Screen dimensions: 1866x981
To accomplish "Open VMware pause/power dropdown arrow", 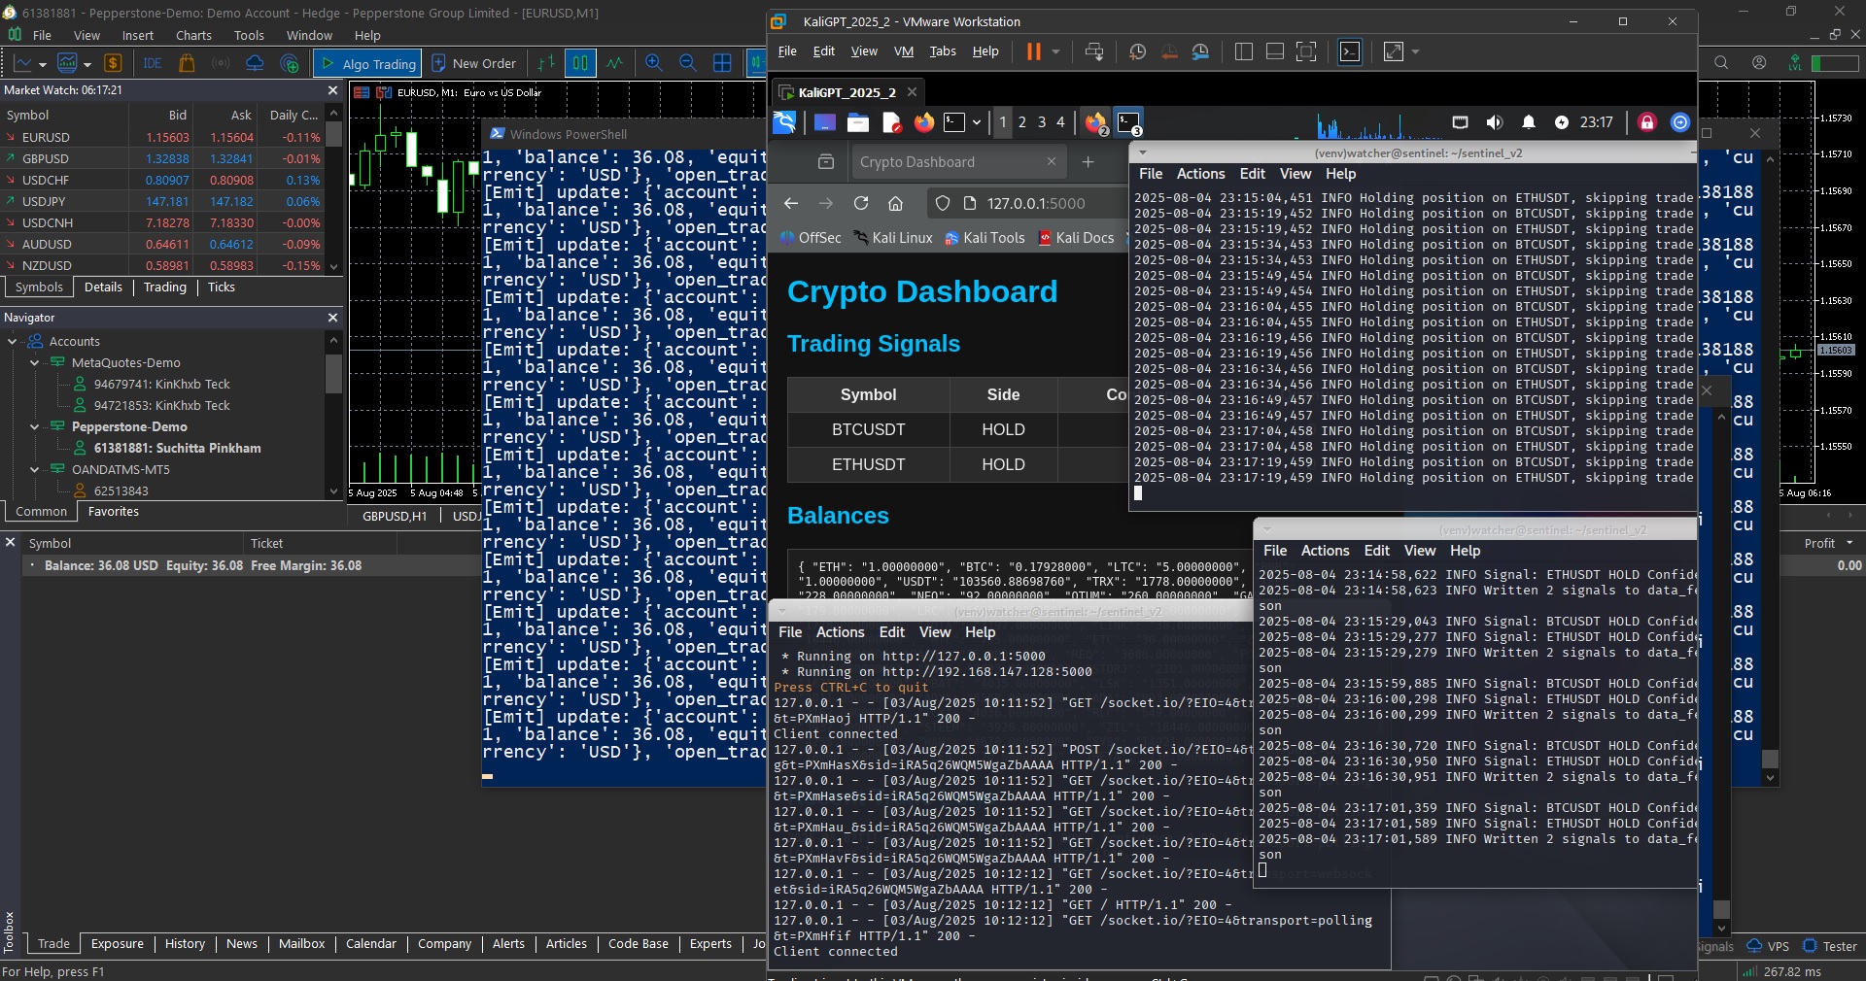I will click(x=1055, y=51).
